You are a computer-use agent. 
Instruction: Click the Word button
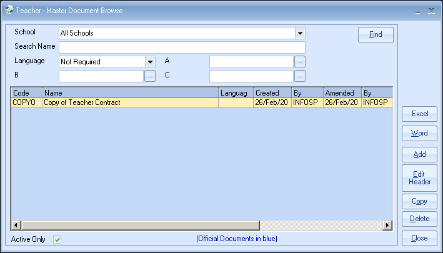419,133
